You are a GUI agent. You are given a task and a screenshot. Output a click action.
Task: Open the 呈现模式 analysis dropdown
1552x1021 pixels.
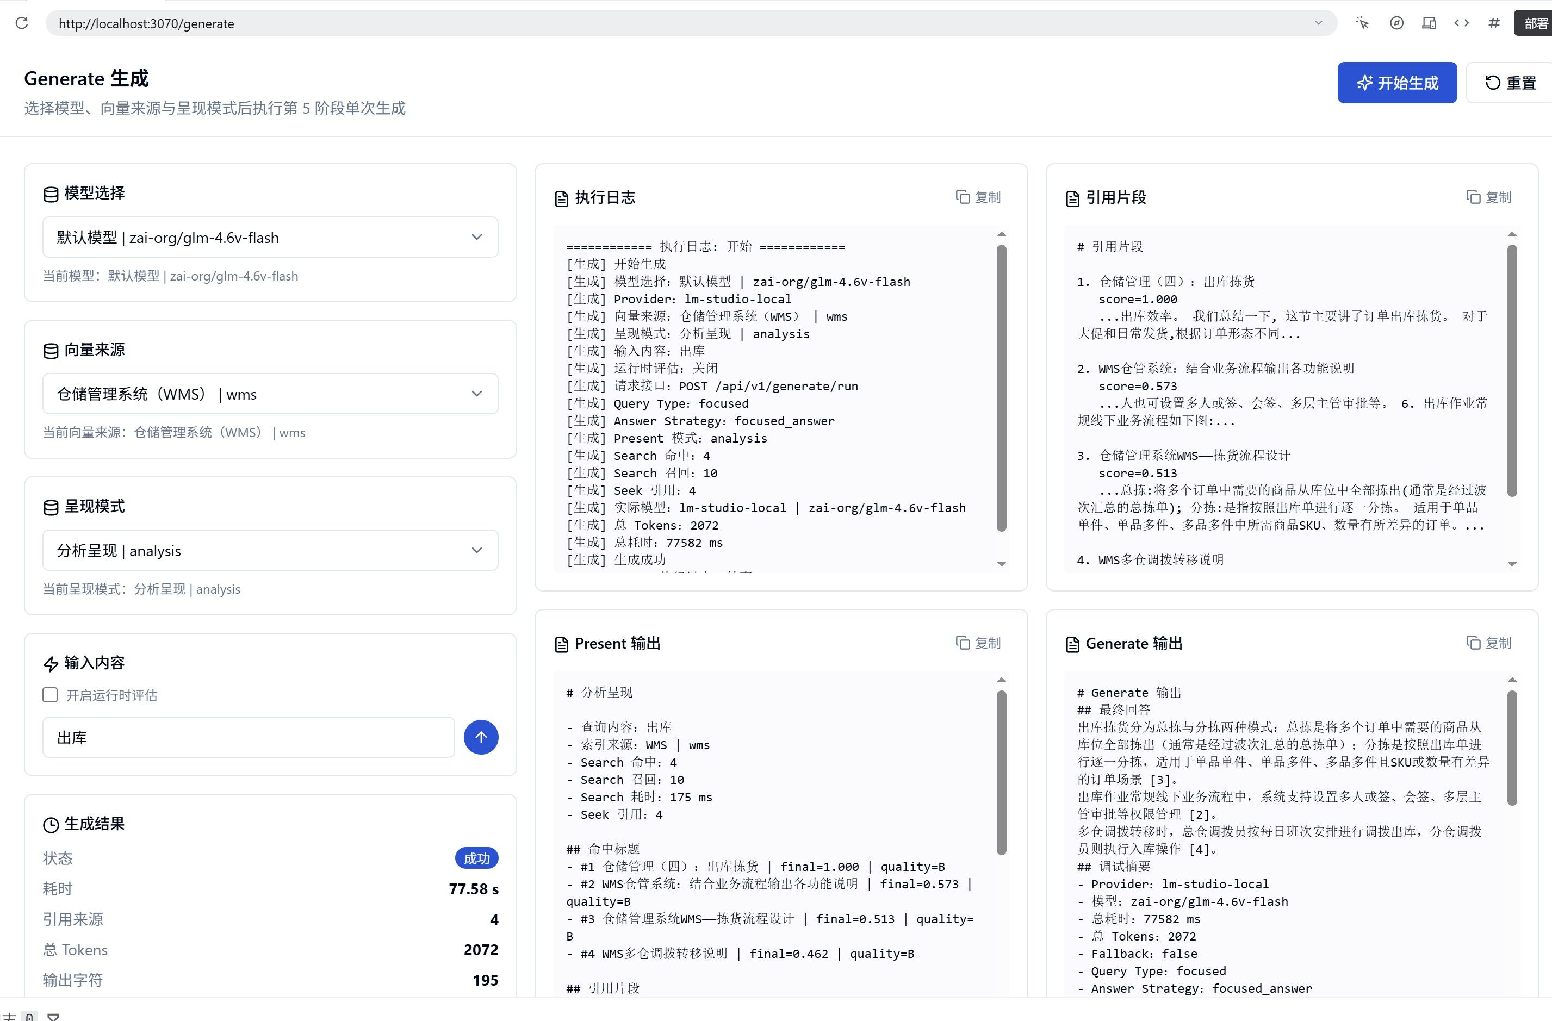[271, 550]
